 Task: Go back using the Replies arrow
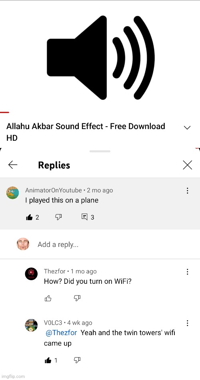(x=13, y=165)
